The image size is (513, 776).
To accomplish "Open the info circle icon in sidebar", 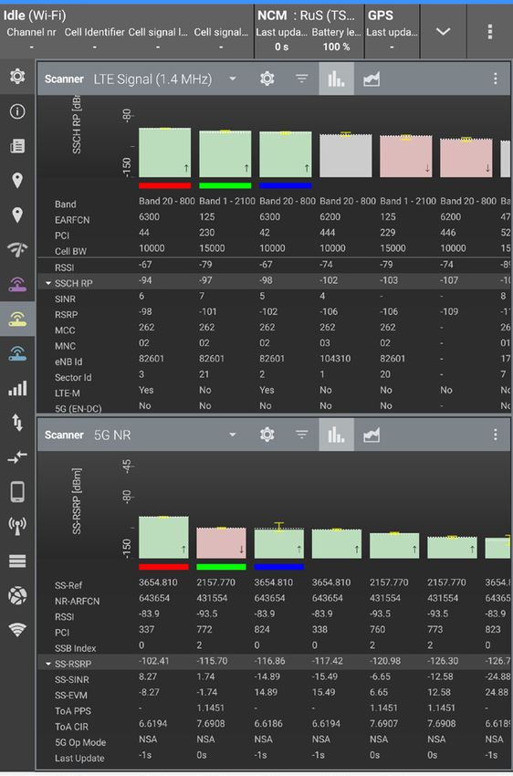I will click(x=17, y=111).
